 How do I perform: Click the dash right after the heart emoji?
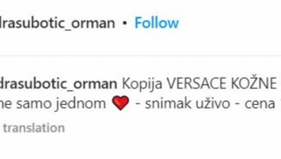pyautogui.click(x=138, y=104)
